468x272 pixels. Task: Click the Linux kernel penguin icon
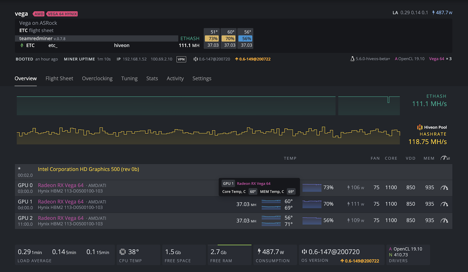352,59
